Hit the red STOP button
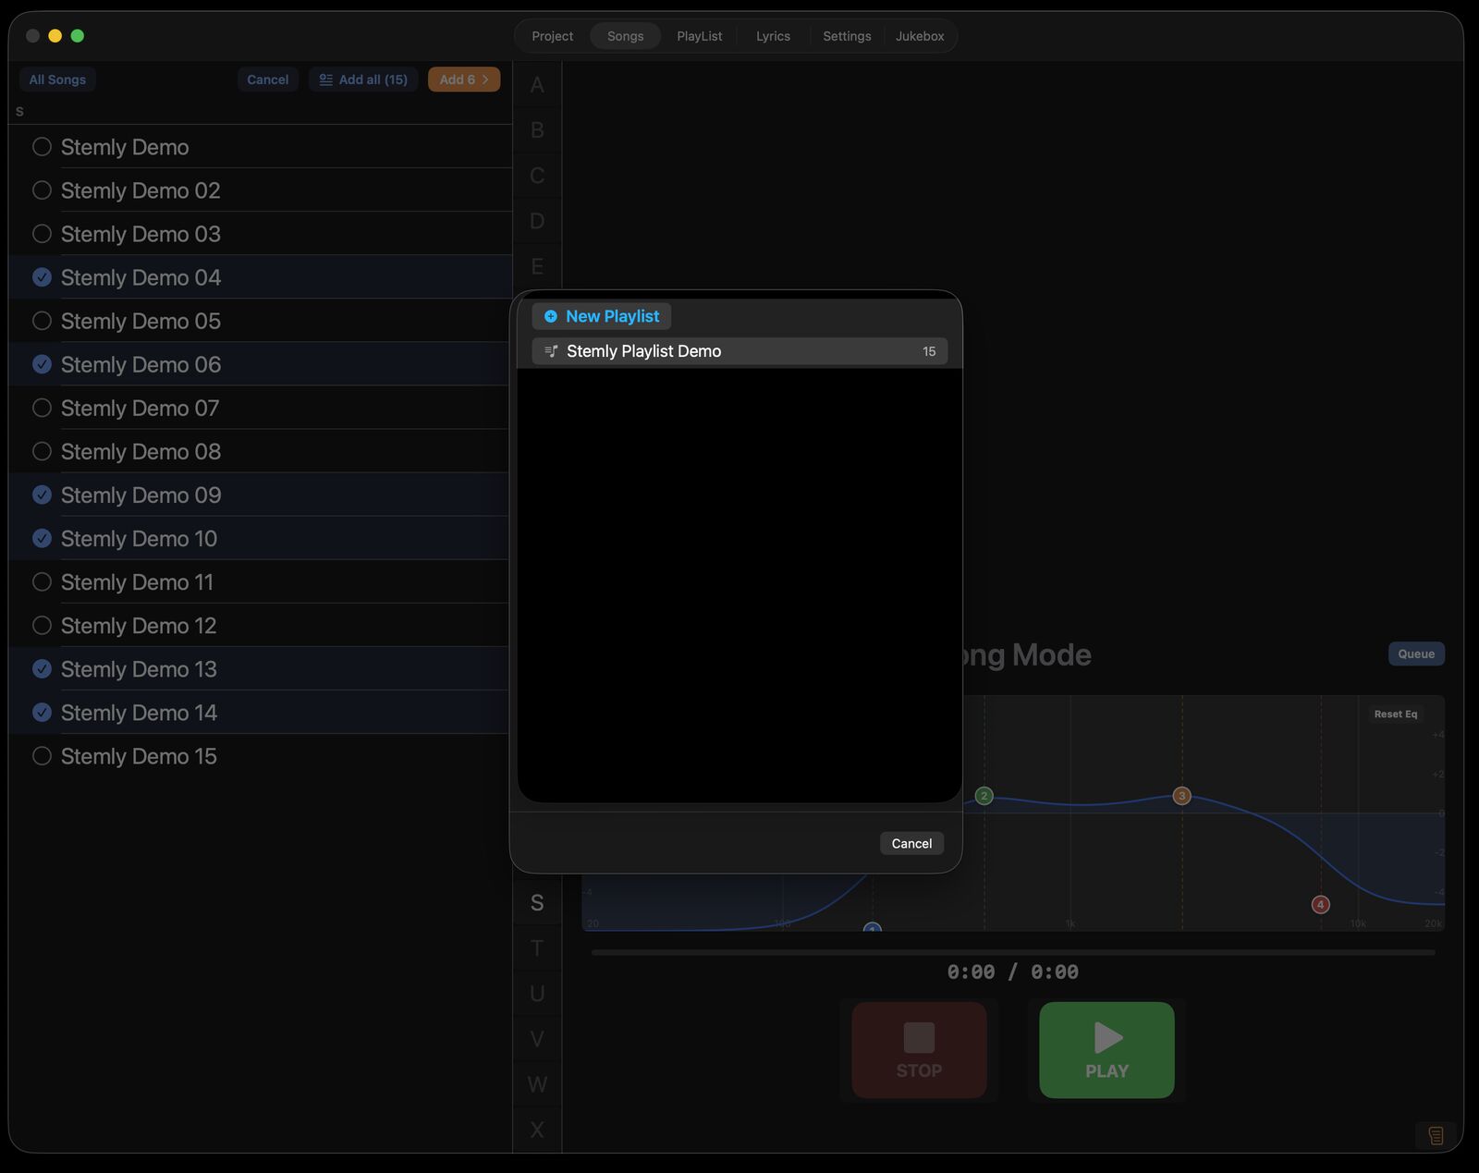 [919, 1050]
